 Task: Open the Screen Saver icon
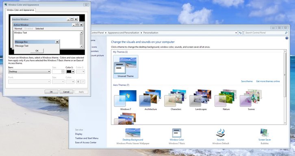(x=265, y=133)
